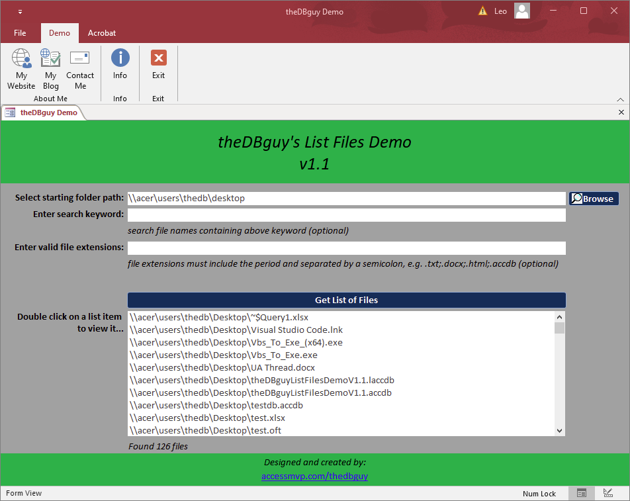Open My Website globe icon
The height and width of the screenshot is (501, 630).
[x=21, y=58]
